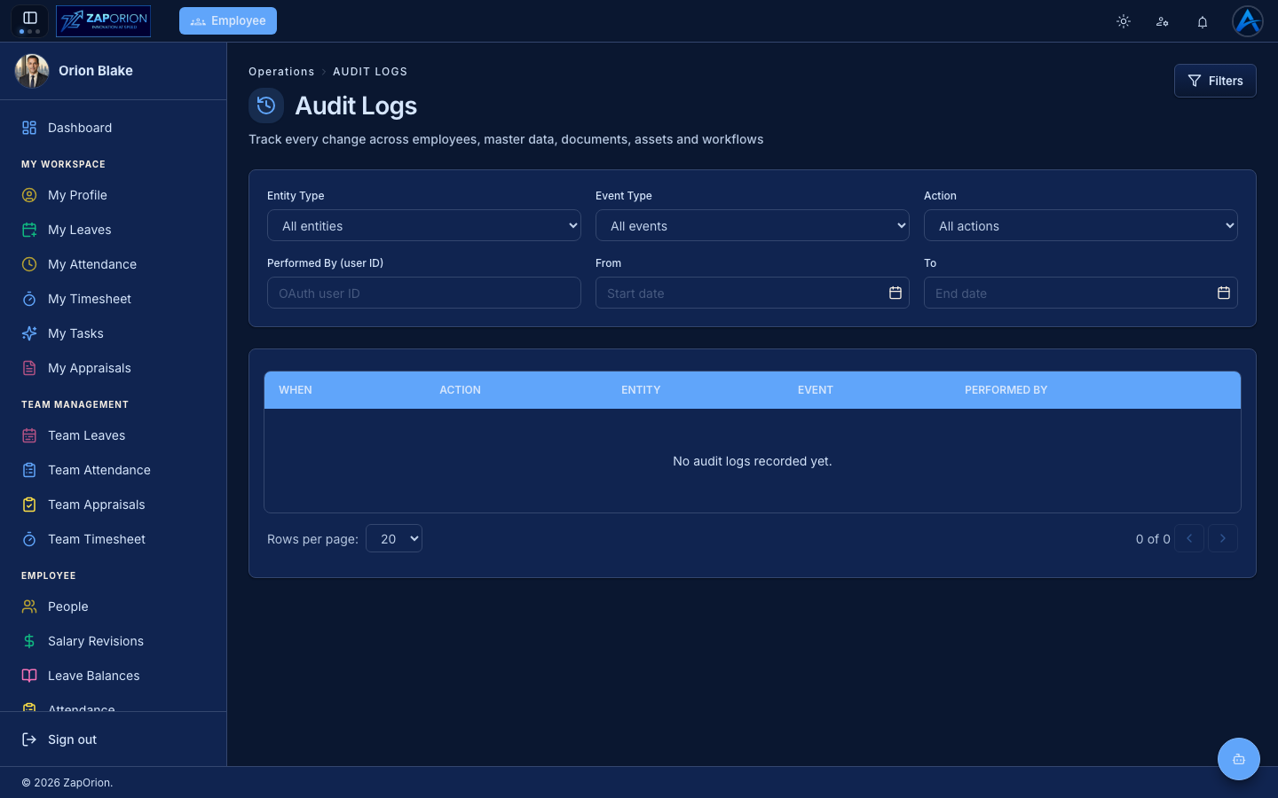Image resolution: width=1278 pixels, height=798 pixels.
Task: Open Team Leaves label
Action: [86, 435]
